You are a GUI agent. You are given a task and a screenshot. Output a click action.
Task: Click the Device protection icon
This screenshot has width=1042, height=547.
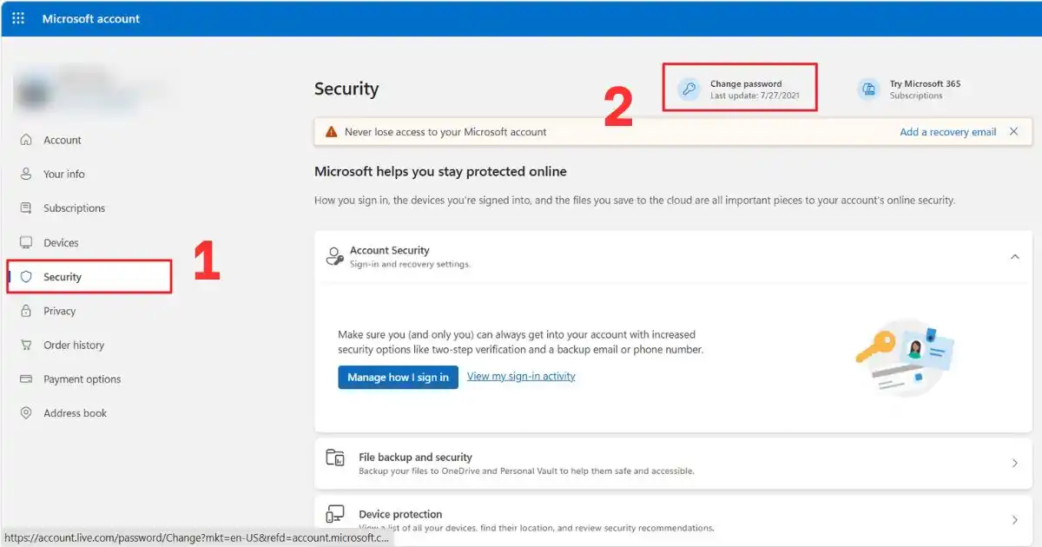point(334,515)
